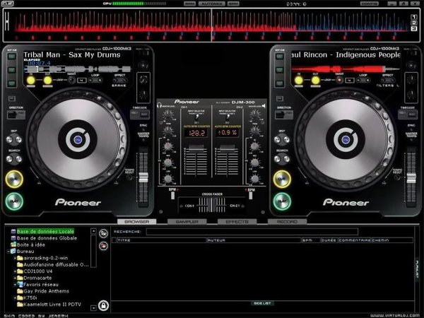Click left deck Skip backward button
424x318 pixels.
9,139
